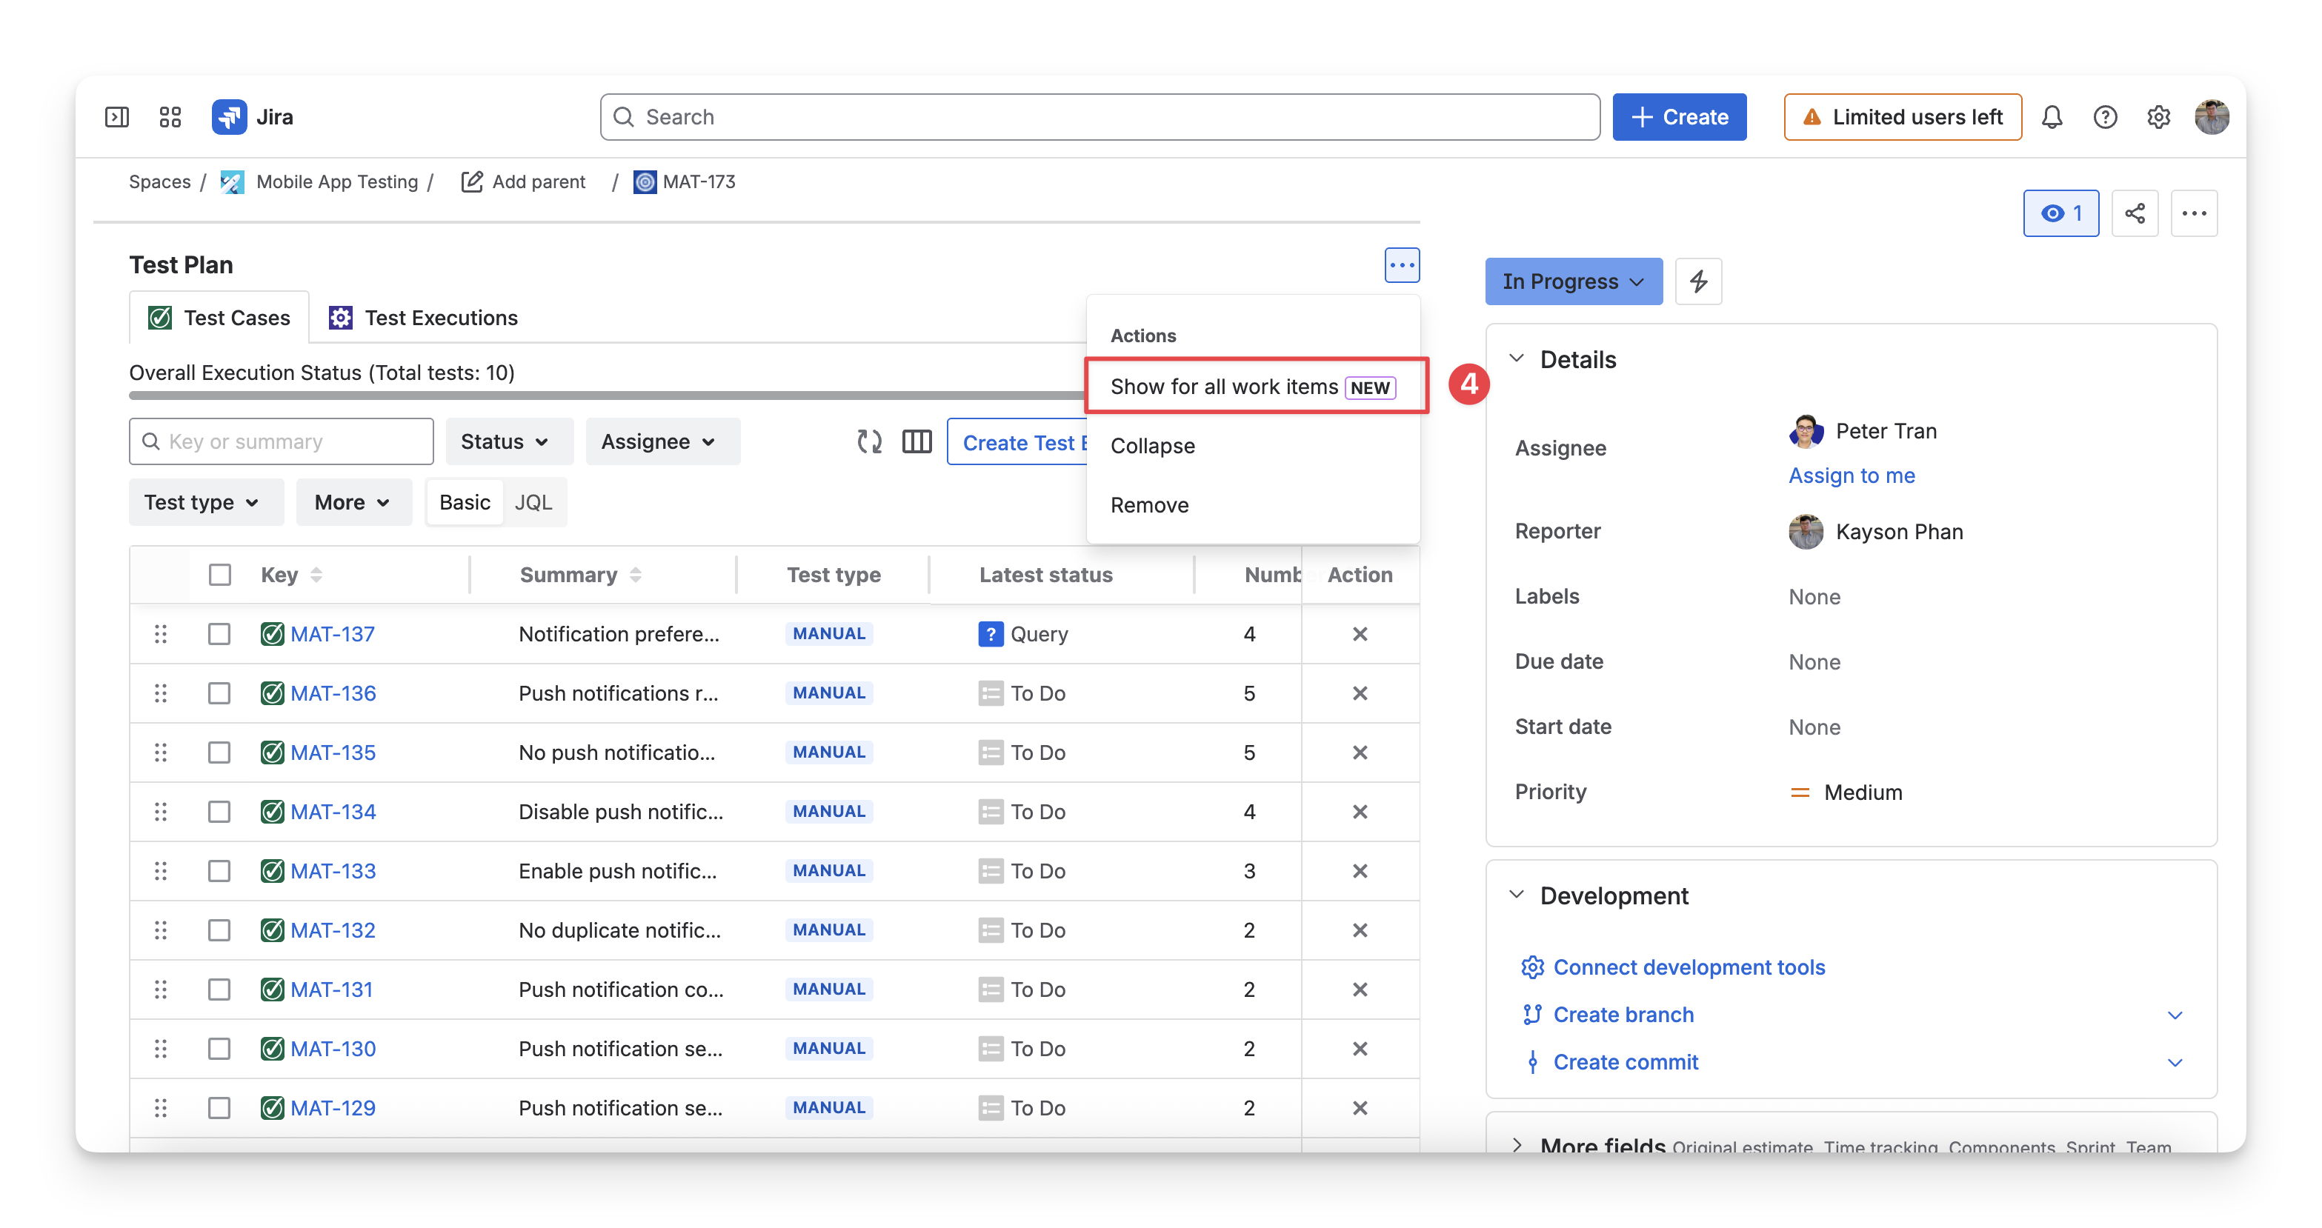Click the refresh test cases icon
The image size is (2322, 1228).
[869, 441]
